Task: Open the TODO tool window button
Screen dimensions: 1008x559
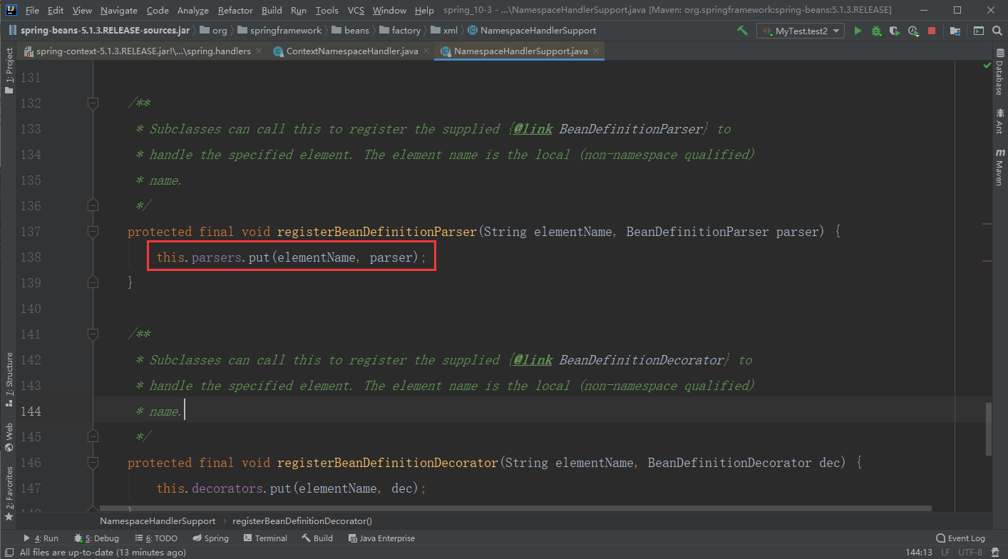Action: (x=156, y=538)
